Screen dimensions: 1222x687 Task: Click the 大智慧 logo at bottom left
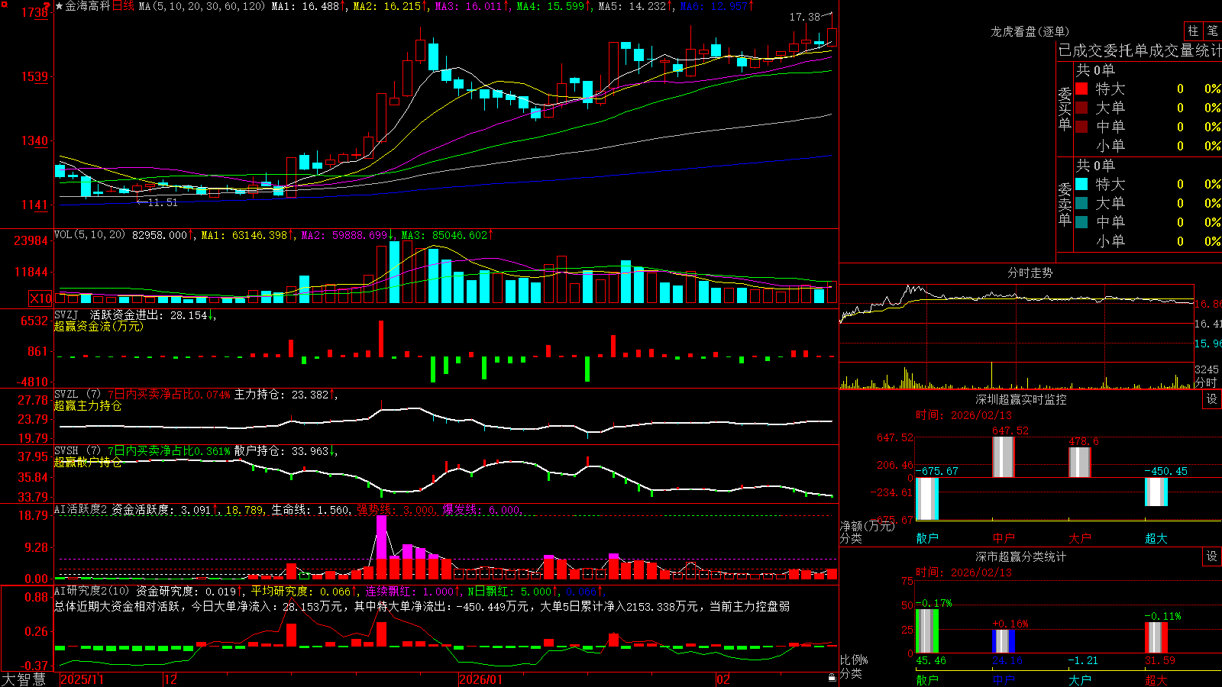24,679
